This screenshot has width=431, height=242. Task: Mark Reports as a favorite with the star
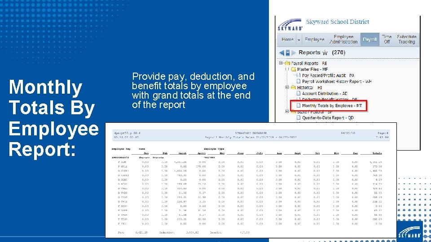(x=325, y=53)
